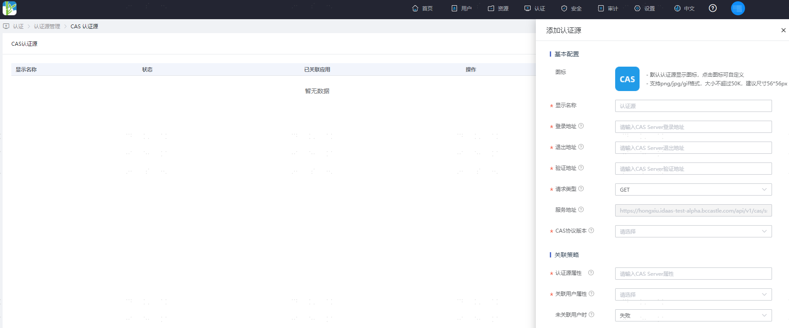Viewport: 789px width, 328px height.
Task: Open the user avatar menu
Action: pyautogui.click(x=738, y=8)
